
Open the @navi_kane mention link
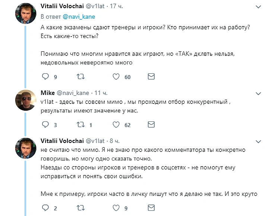[79, 17]
